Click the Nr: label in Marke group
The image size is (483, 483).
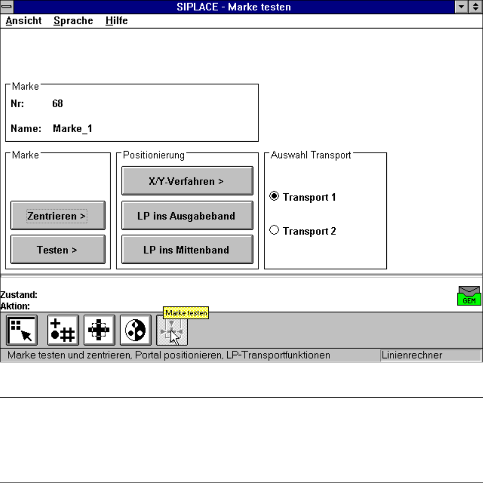[x=17, y=104]
